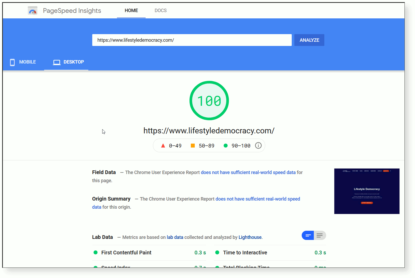The height and width of the screenshot is (278, 415).
Task: Select the DESKTOP results tab
Action: tap(66, 62)
